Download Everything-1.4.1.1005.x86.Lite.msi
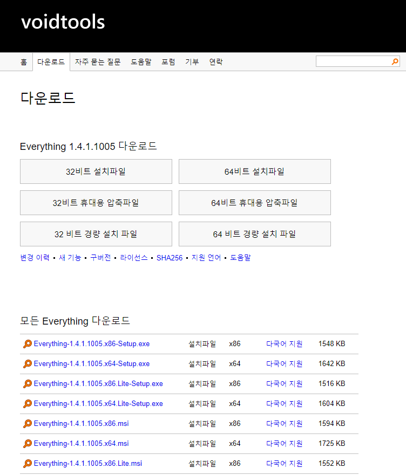406x475 pixels. coord(88,464)
